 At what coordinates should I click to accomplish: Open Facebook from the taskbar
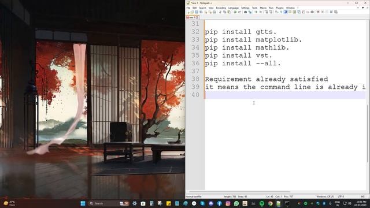point(219,203)
